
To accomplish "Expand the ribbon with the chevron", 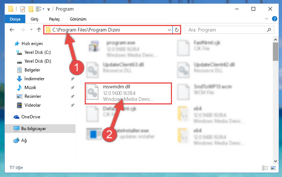I will [267, 19].
